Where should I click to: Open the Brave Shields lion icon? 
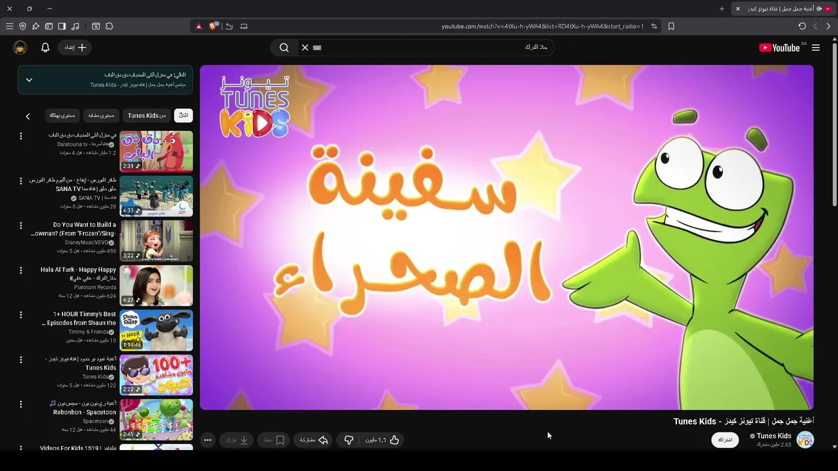pos(213,26)
